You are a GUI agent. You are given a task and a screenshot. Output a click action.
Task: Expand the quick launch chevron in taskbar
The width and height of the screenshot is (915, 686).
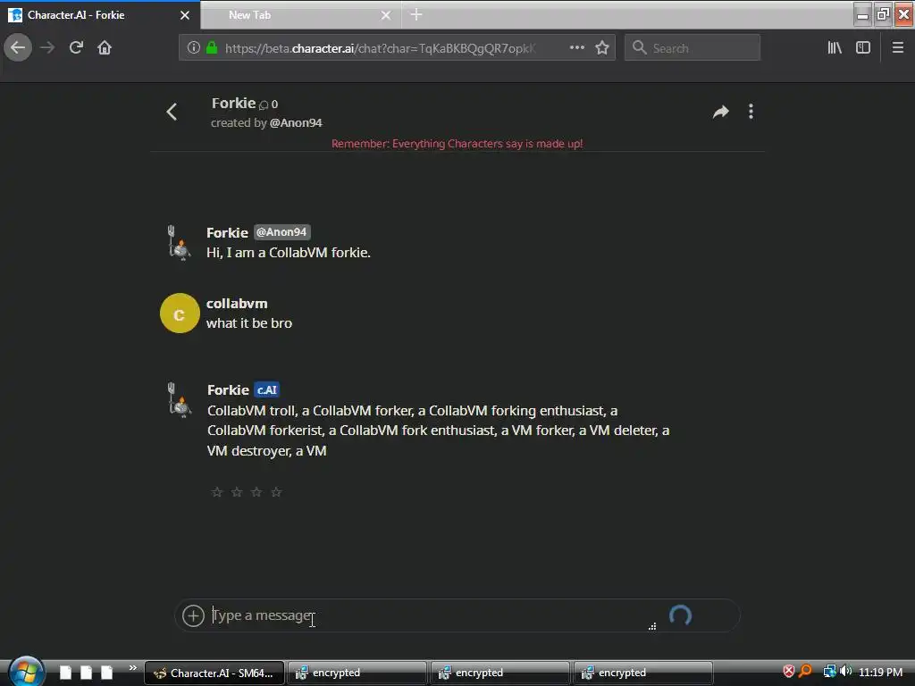(x=133, y=667)
